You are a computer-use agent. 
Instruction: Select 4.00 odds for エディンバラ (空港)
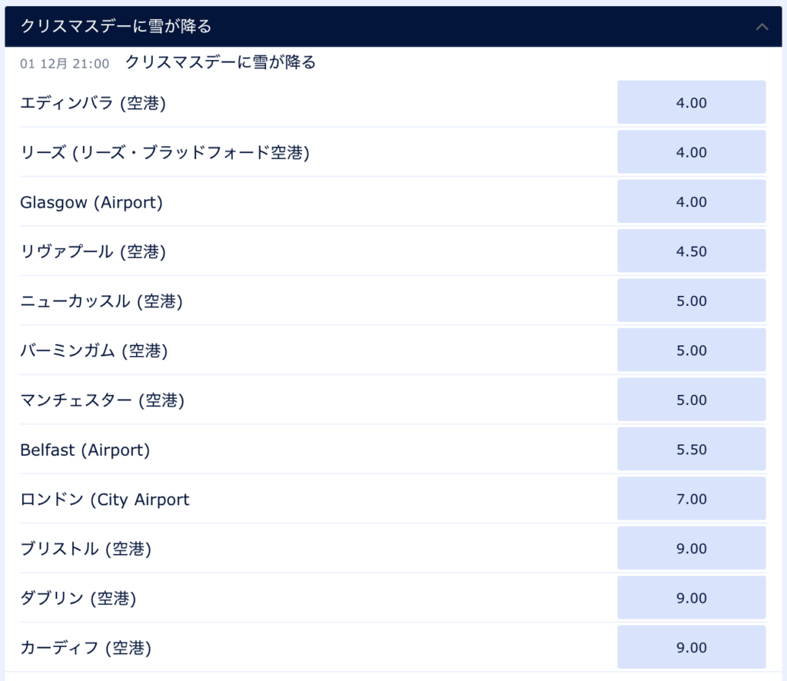click(691, 103)
